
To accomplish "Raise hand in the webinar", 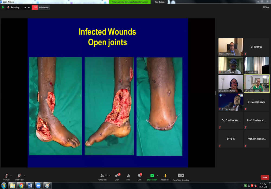I will point(165,176).
